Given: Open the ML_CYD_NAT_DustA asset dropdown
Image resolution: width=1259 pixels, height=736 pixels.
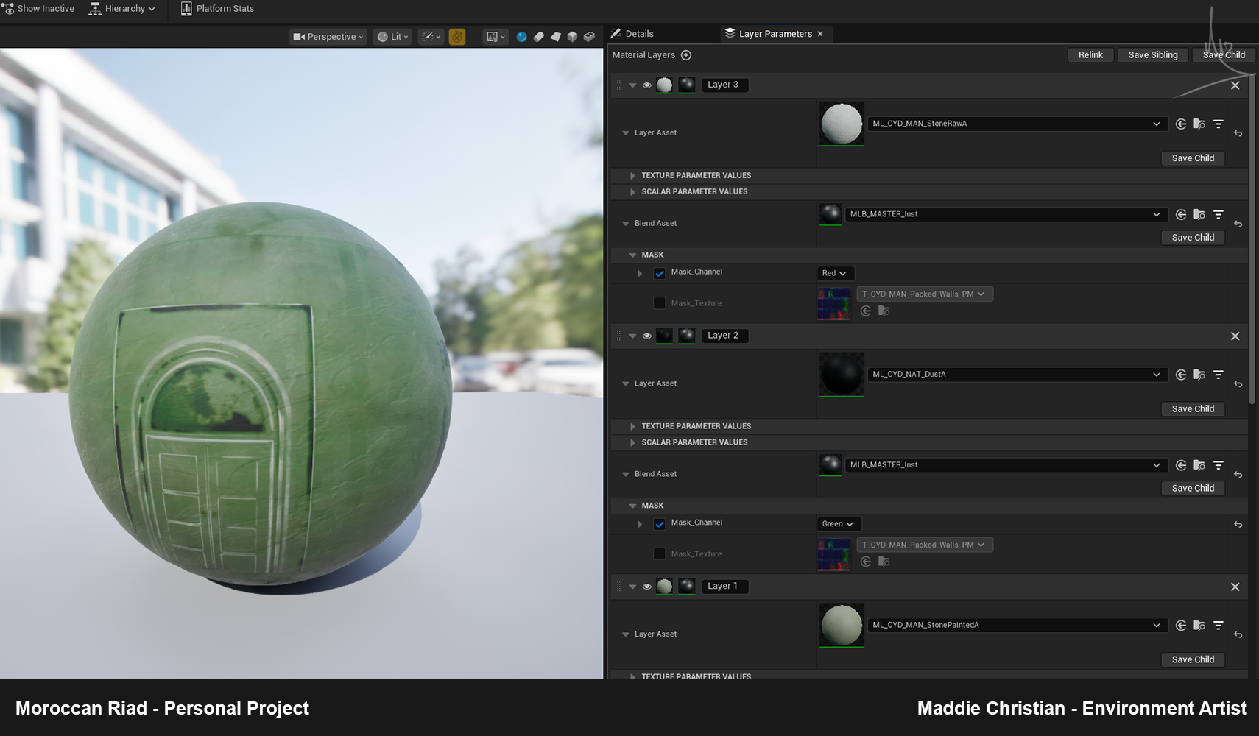Looking at the screenshot, I should click(x=1017, y=375).
